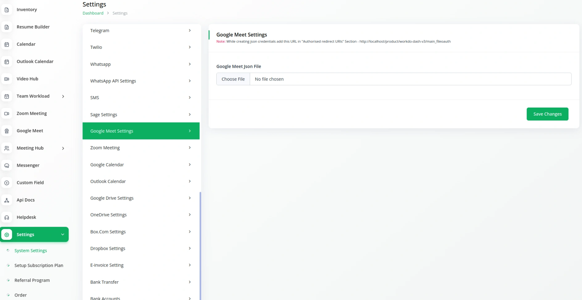582x300 pixels.
Task: Click the chevron on Twilio row
Action: [x=190, y=47]
